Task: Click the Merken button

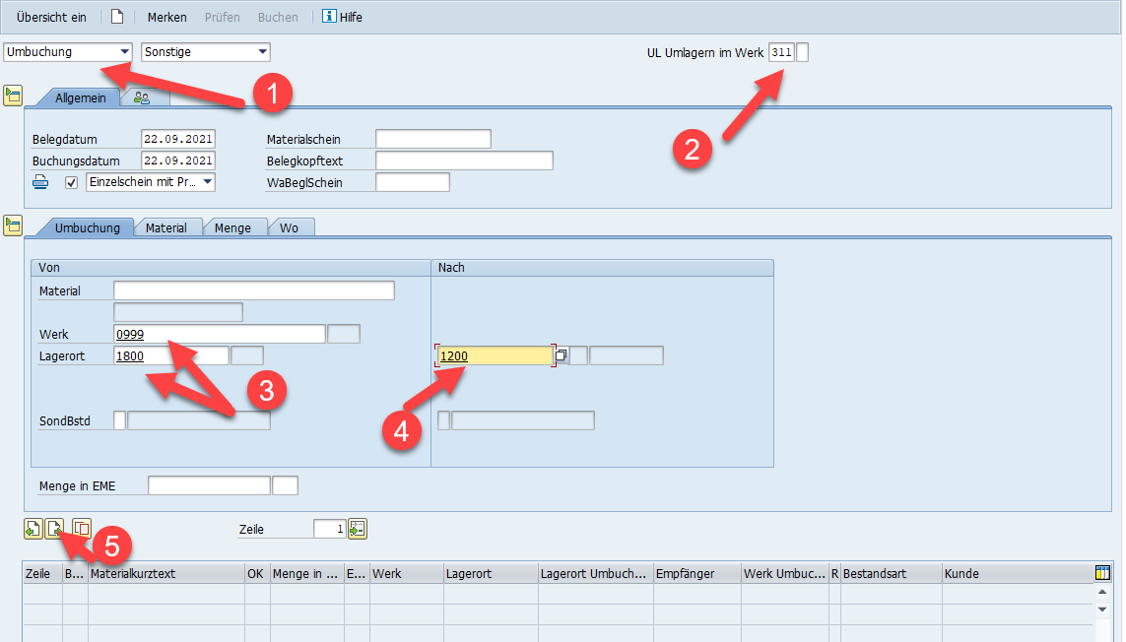Action: (166, 17)
